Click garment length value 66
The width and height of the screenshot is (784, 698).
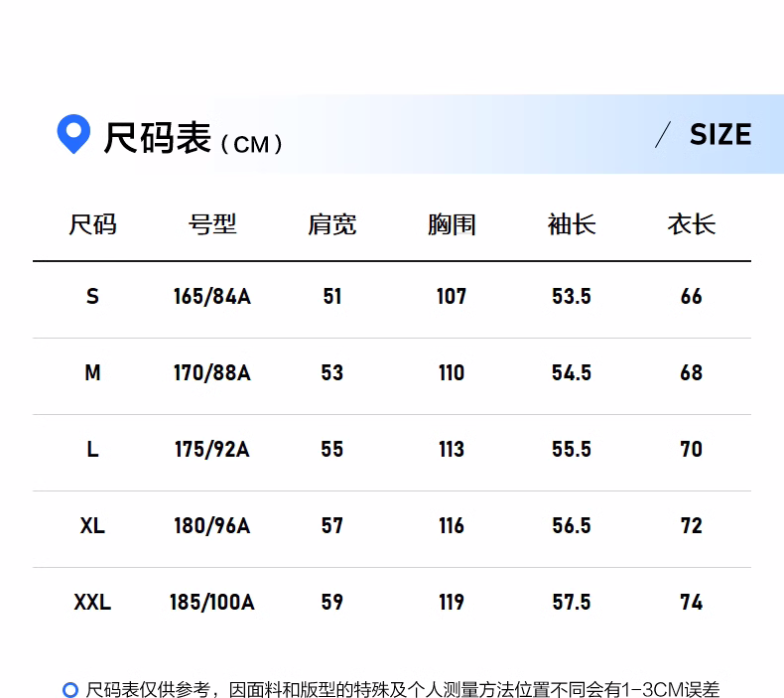[x=692, y=296]
